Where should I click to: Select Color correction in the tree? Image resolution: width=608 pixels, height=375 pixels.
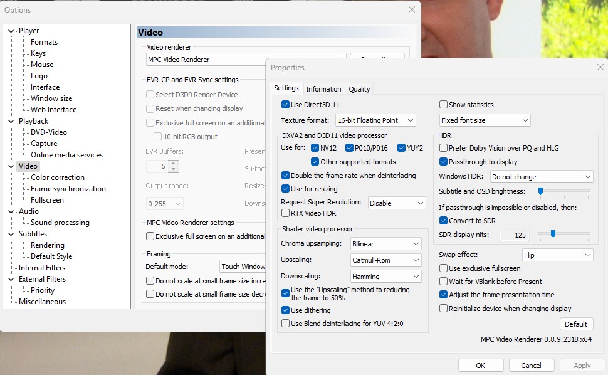point(58,177)
